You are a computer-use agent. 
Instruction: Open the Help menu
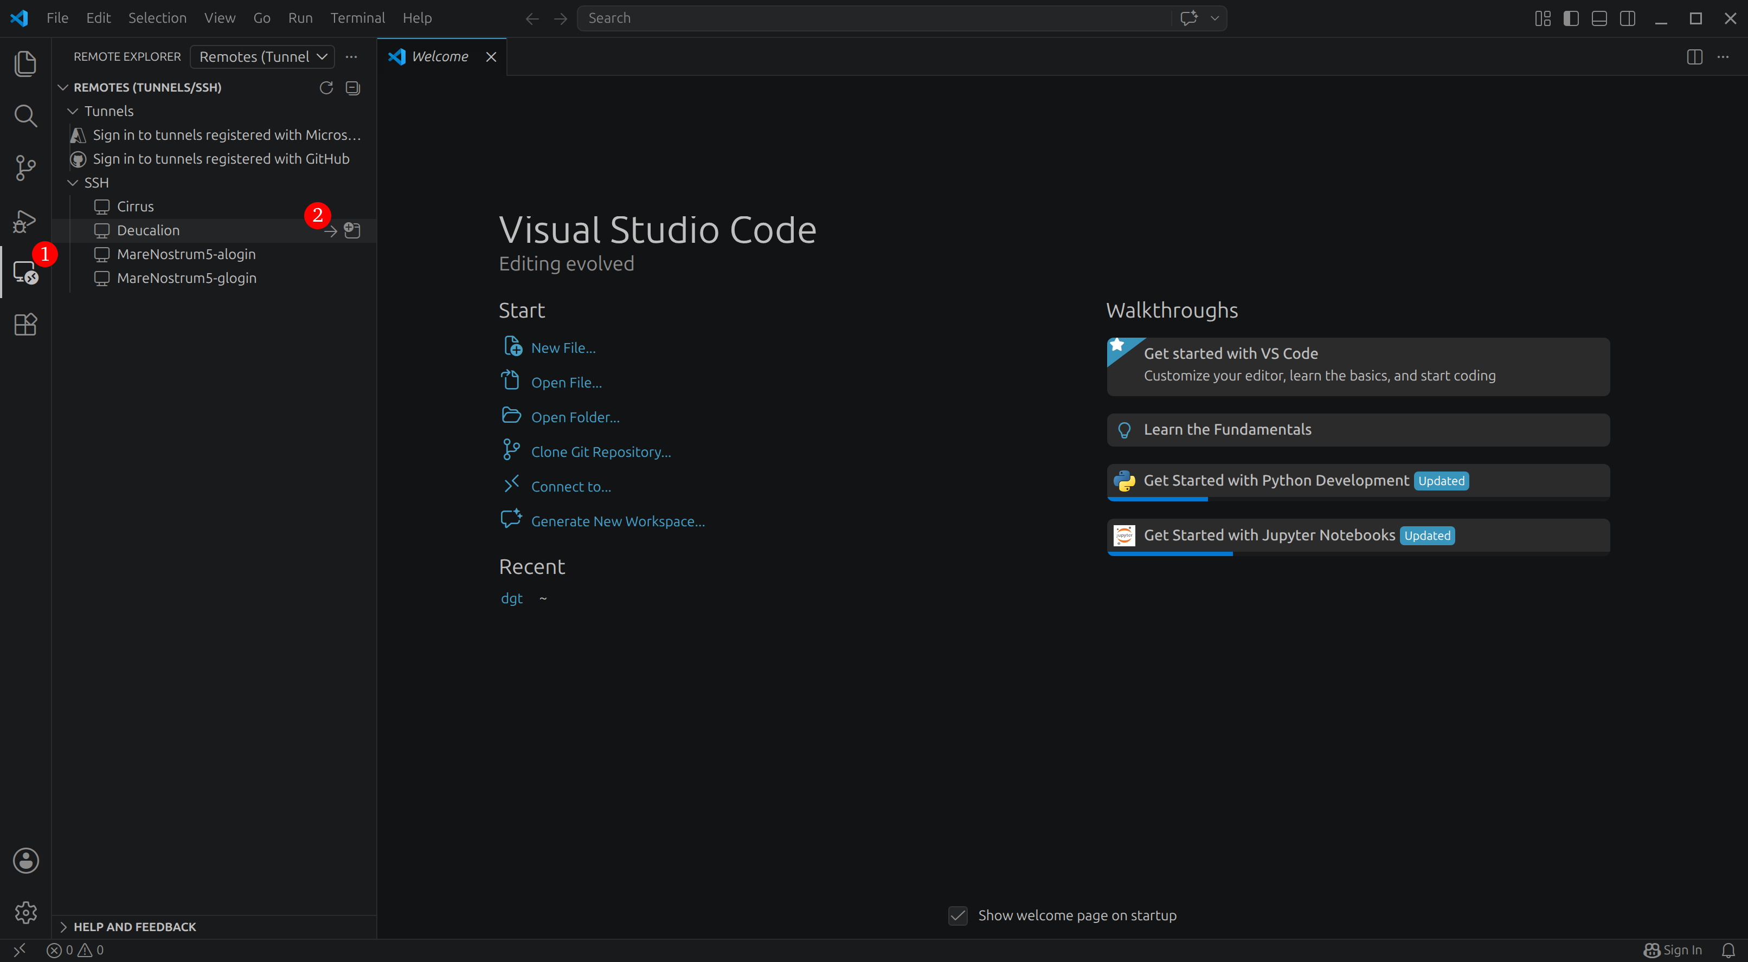tap(416, 18)
